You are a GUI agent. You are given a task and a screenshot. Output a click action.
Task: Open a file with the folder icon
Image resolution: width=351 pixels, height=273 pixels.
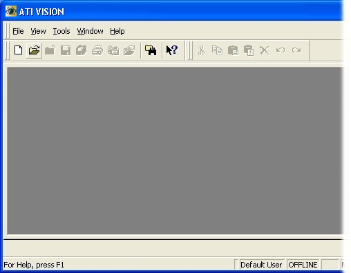(x=34, y=50)
